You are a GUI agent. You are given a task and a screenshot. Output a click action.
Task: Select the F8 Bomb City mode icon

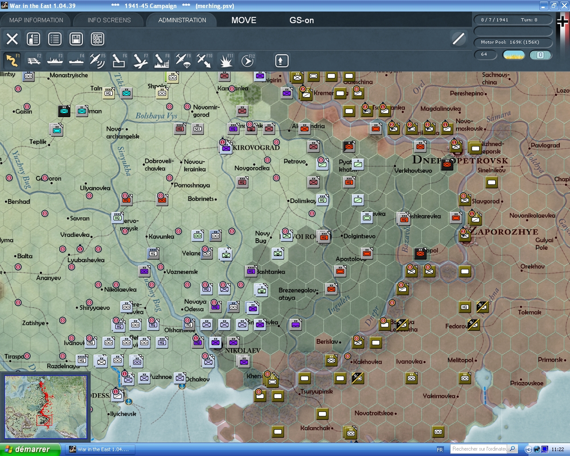(x=162, y=61)
